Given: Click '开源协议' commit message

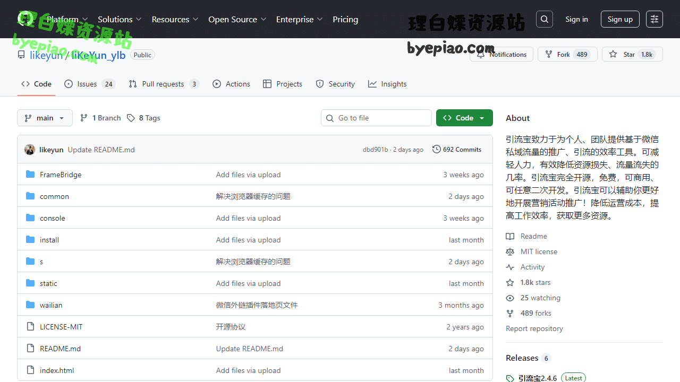Looking at the screenshot, I should [231, 327].
